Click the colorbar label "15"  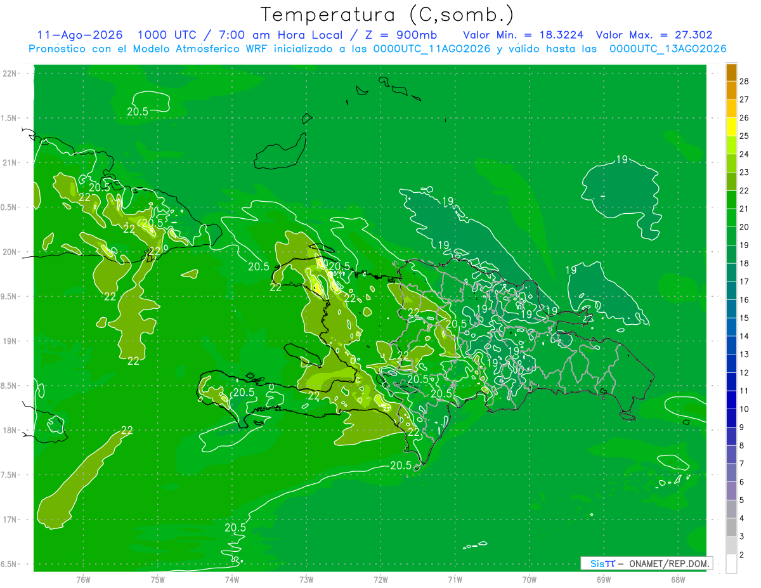(x=744, y=318)
